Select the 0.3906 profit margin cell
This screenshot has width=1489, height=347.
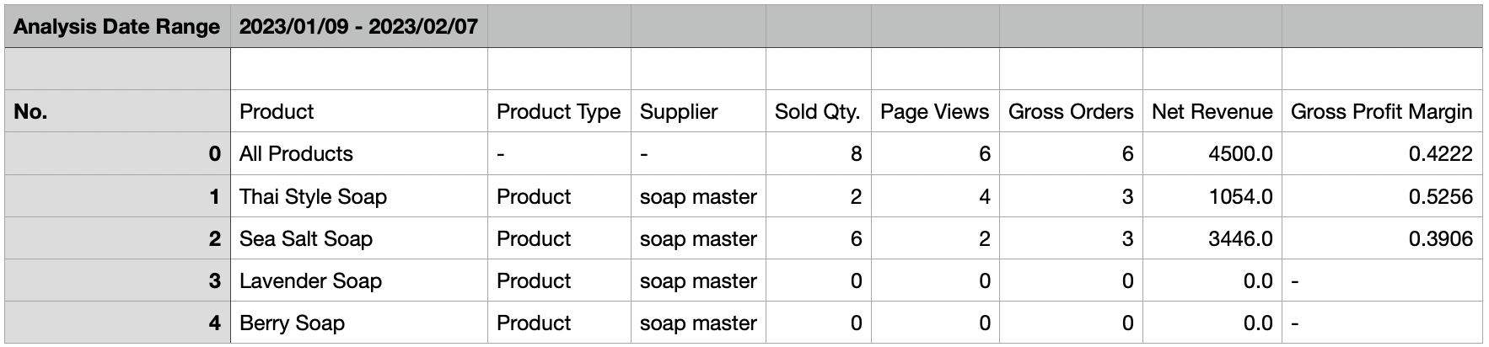tap(1382, 238)
